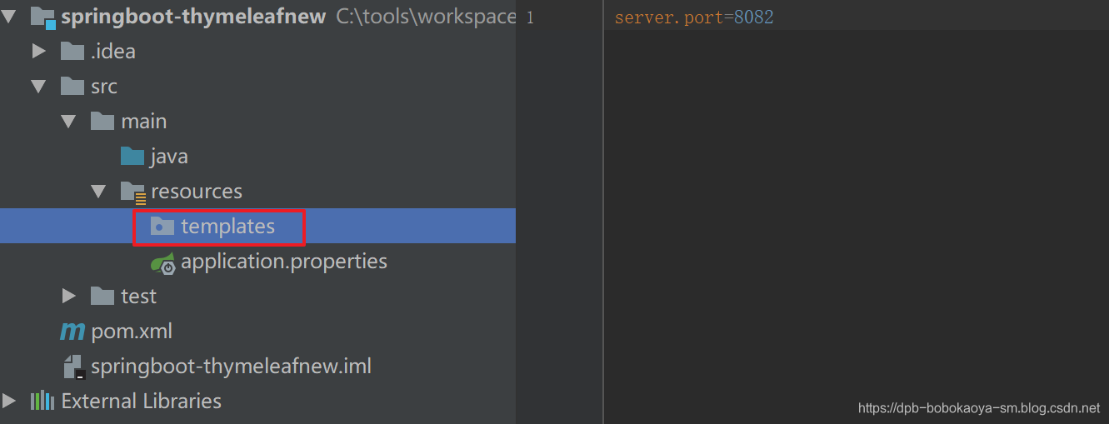Image resolution: width=1109 pixels, height=424 pixels.
Task: Click line number 1 in editor gutter
Action: [530, 17]
